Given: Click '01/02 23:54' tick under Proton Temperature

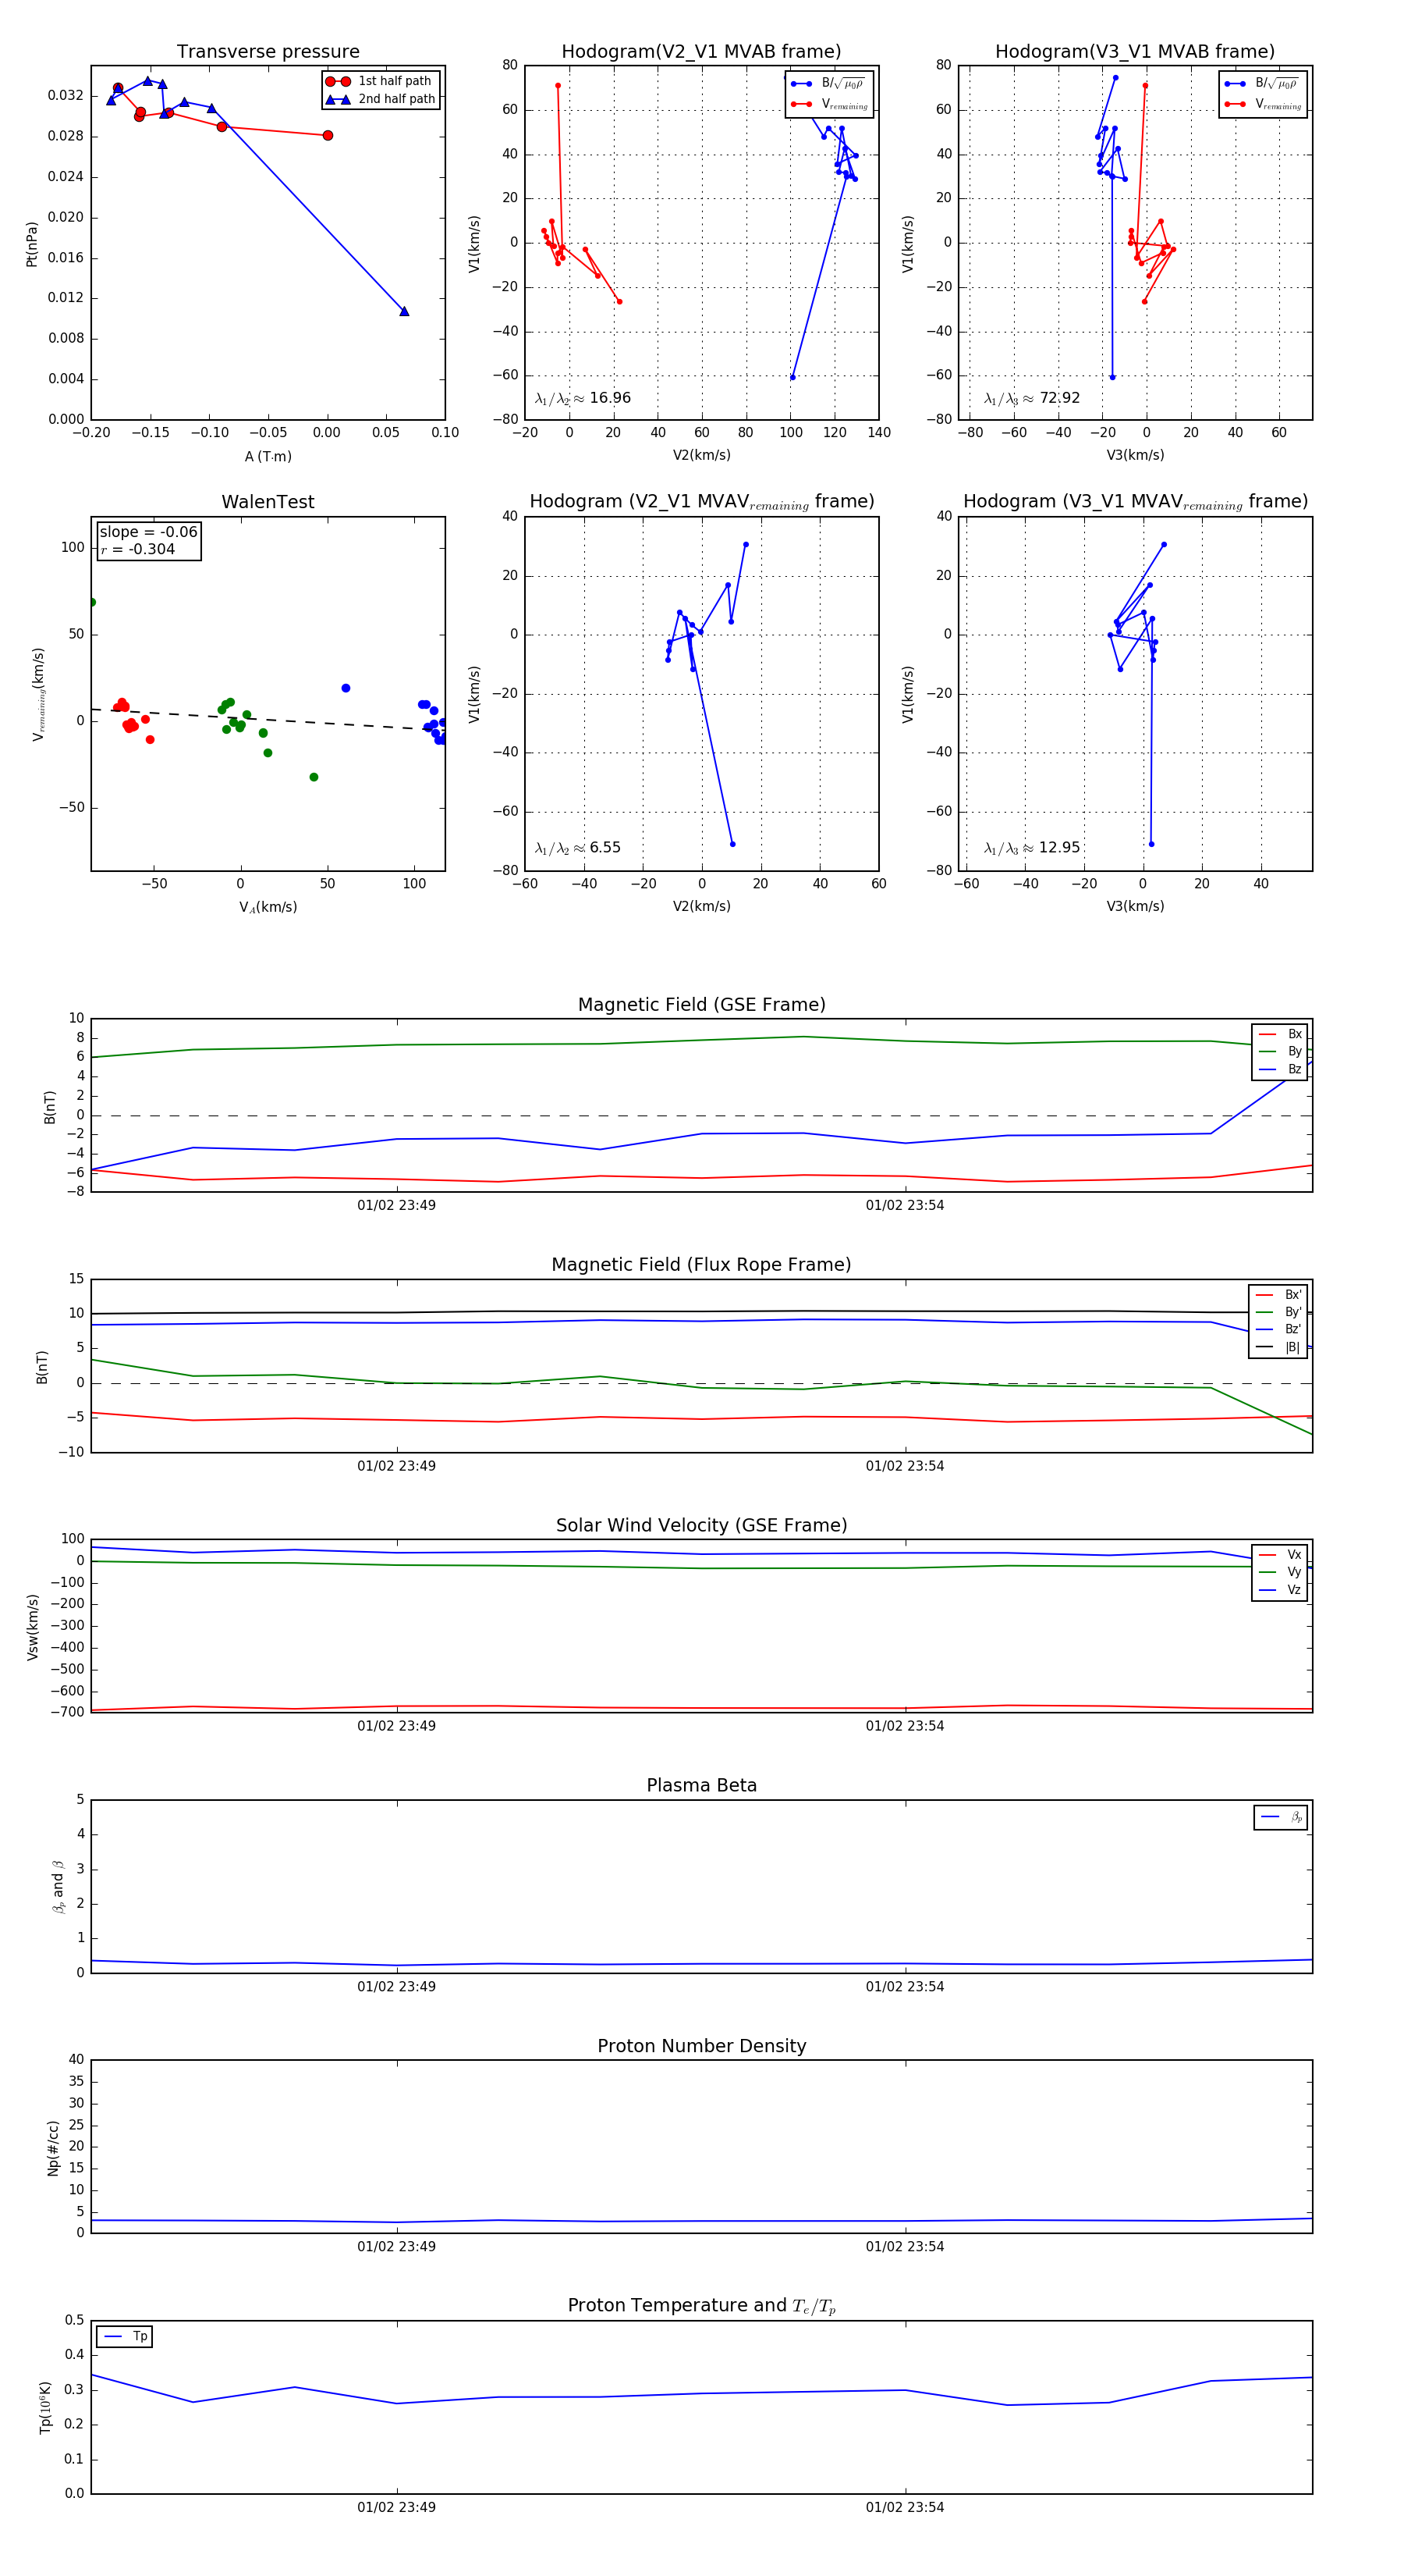Looking at the screenshot, I should [906, 2507].
